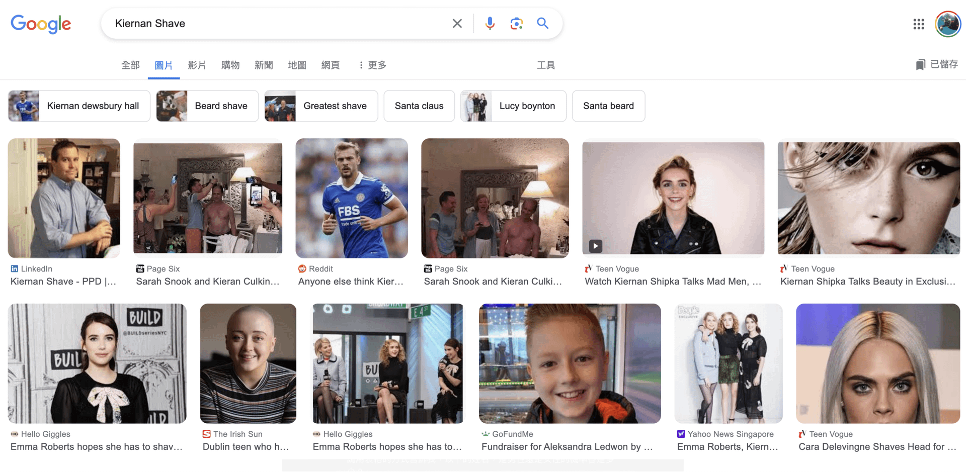Click into the Kiernan Shave search field
Screen dimensions: 966x473
pyautogui.click(x=277, y=24)
